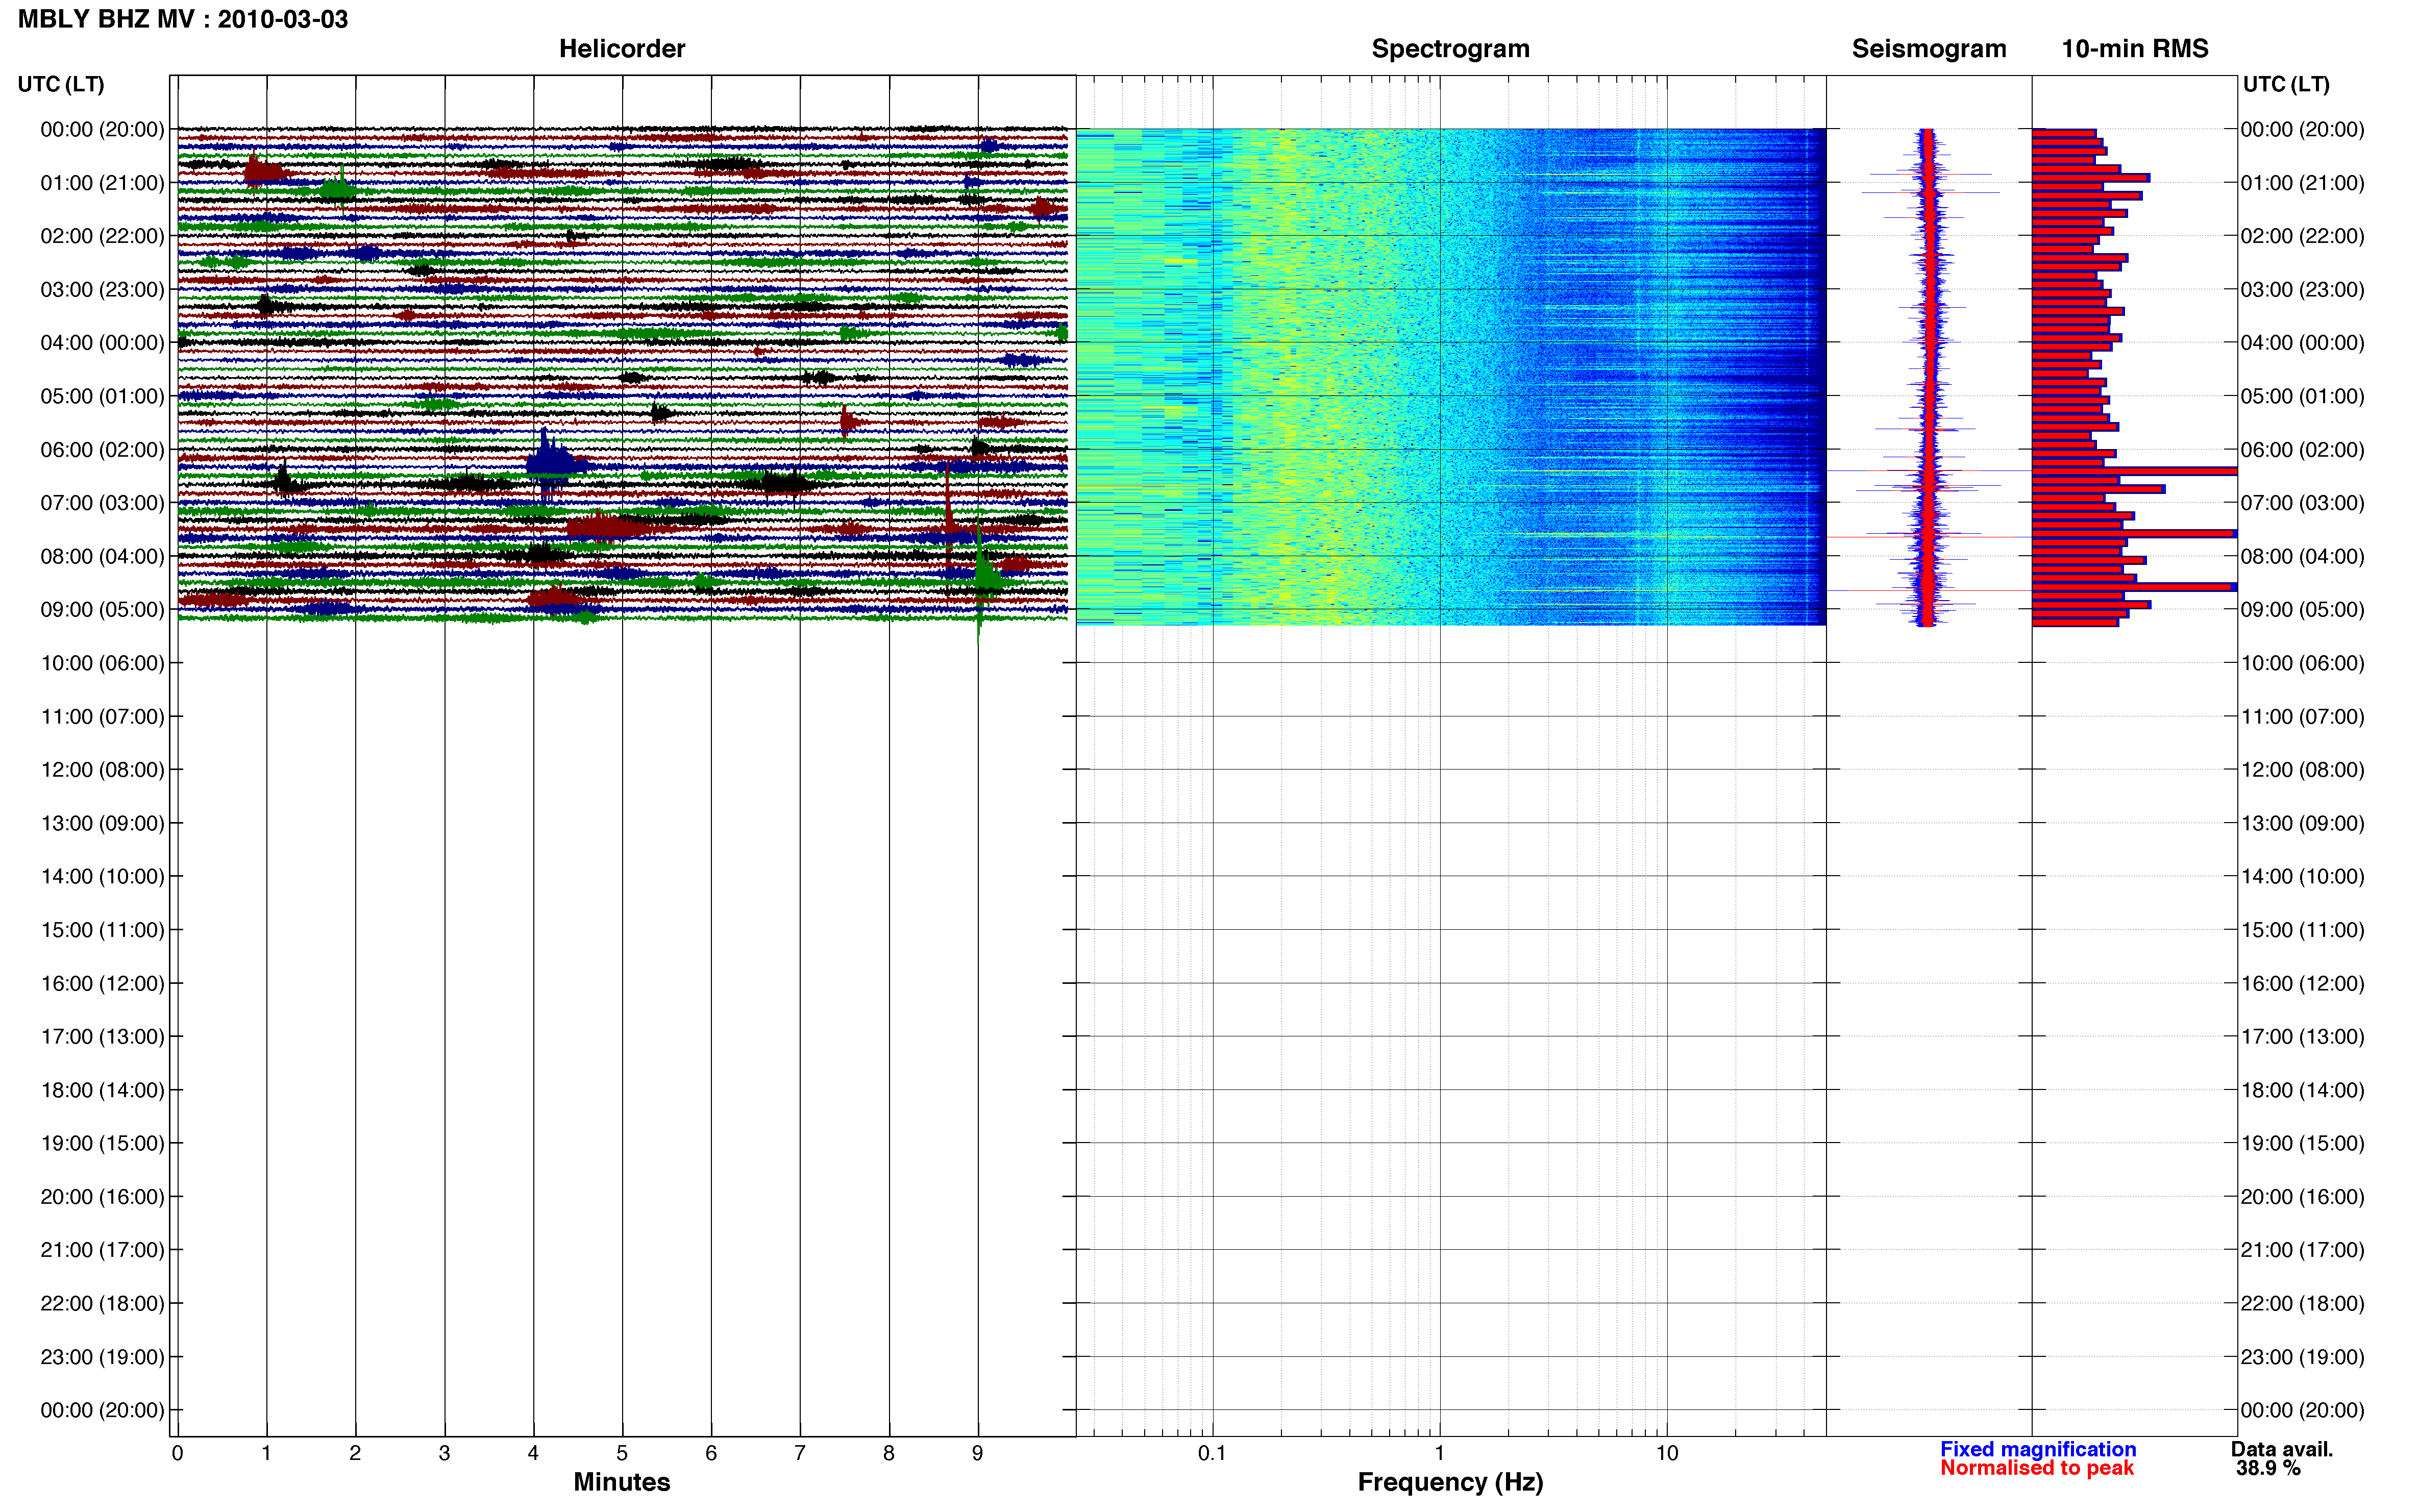This screenshot has width=2419, height=1512.
Task: Click the left '06:00 (02:00)' time label
Action: click(x=102, y=450)
